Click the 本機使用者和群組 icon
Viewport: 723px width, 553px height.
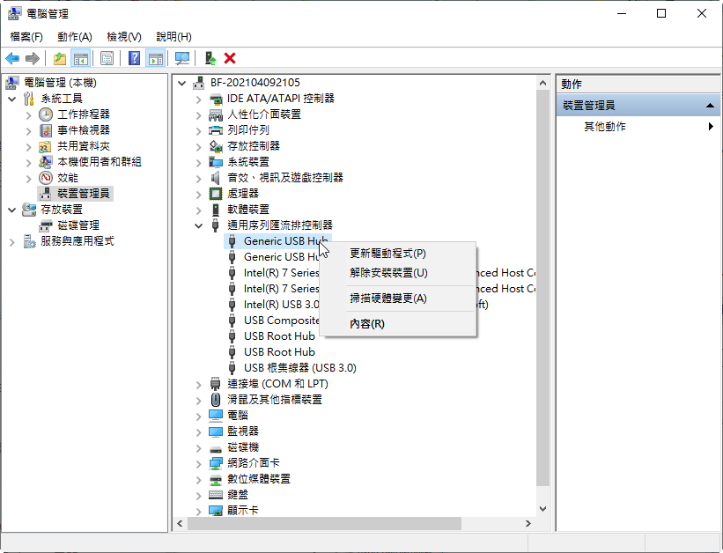pos(46,162)
